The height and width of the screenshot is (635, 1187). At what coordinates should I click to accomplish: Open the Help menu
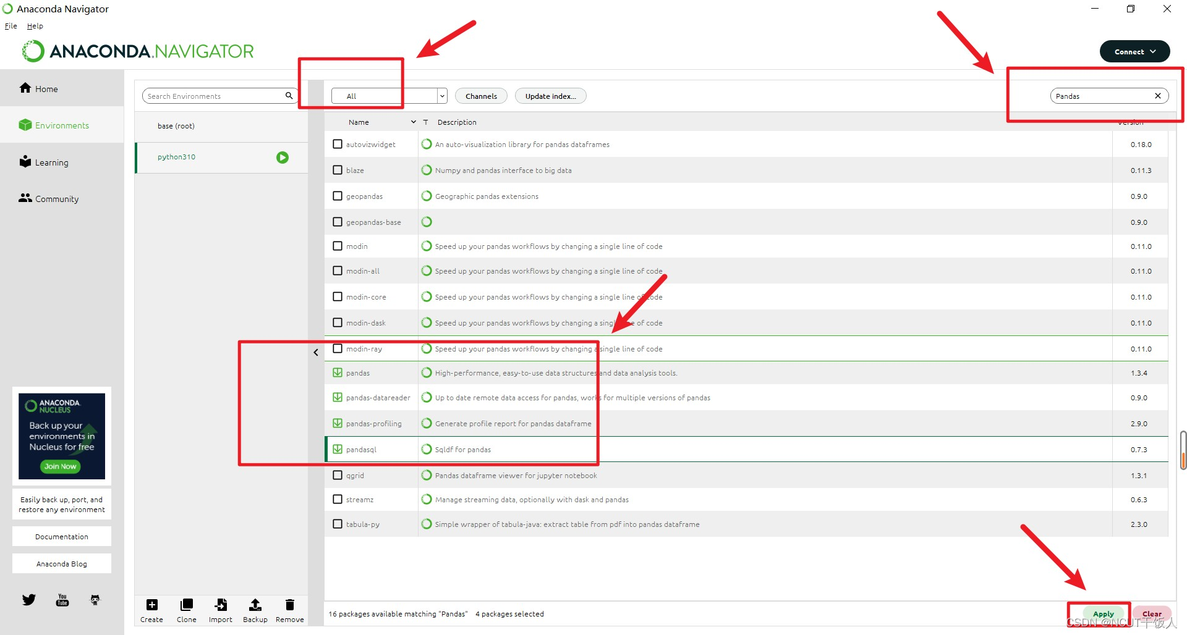pyautogui.click(x=35, y=26)
